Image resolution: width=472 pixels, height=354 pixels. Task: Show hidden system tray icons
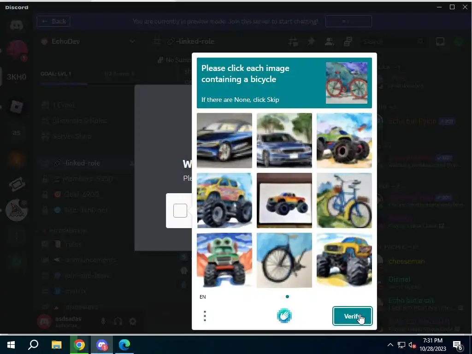[390, 345]
